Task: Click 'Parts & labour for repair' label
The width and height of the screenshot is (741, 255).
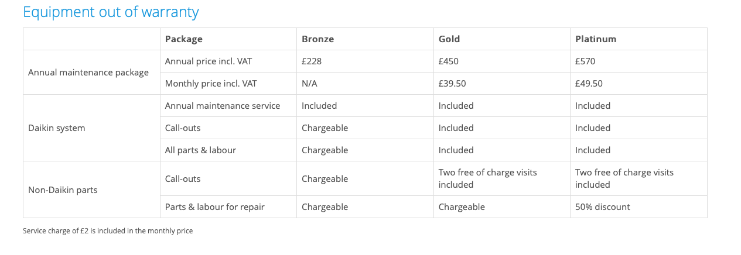Action: [215, 207]
